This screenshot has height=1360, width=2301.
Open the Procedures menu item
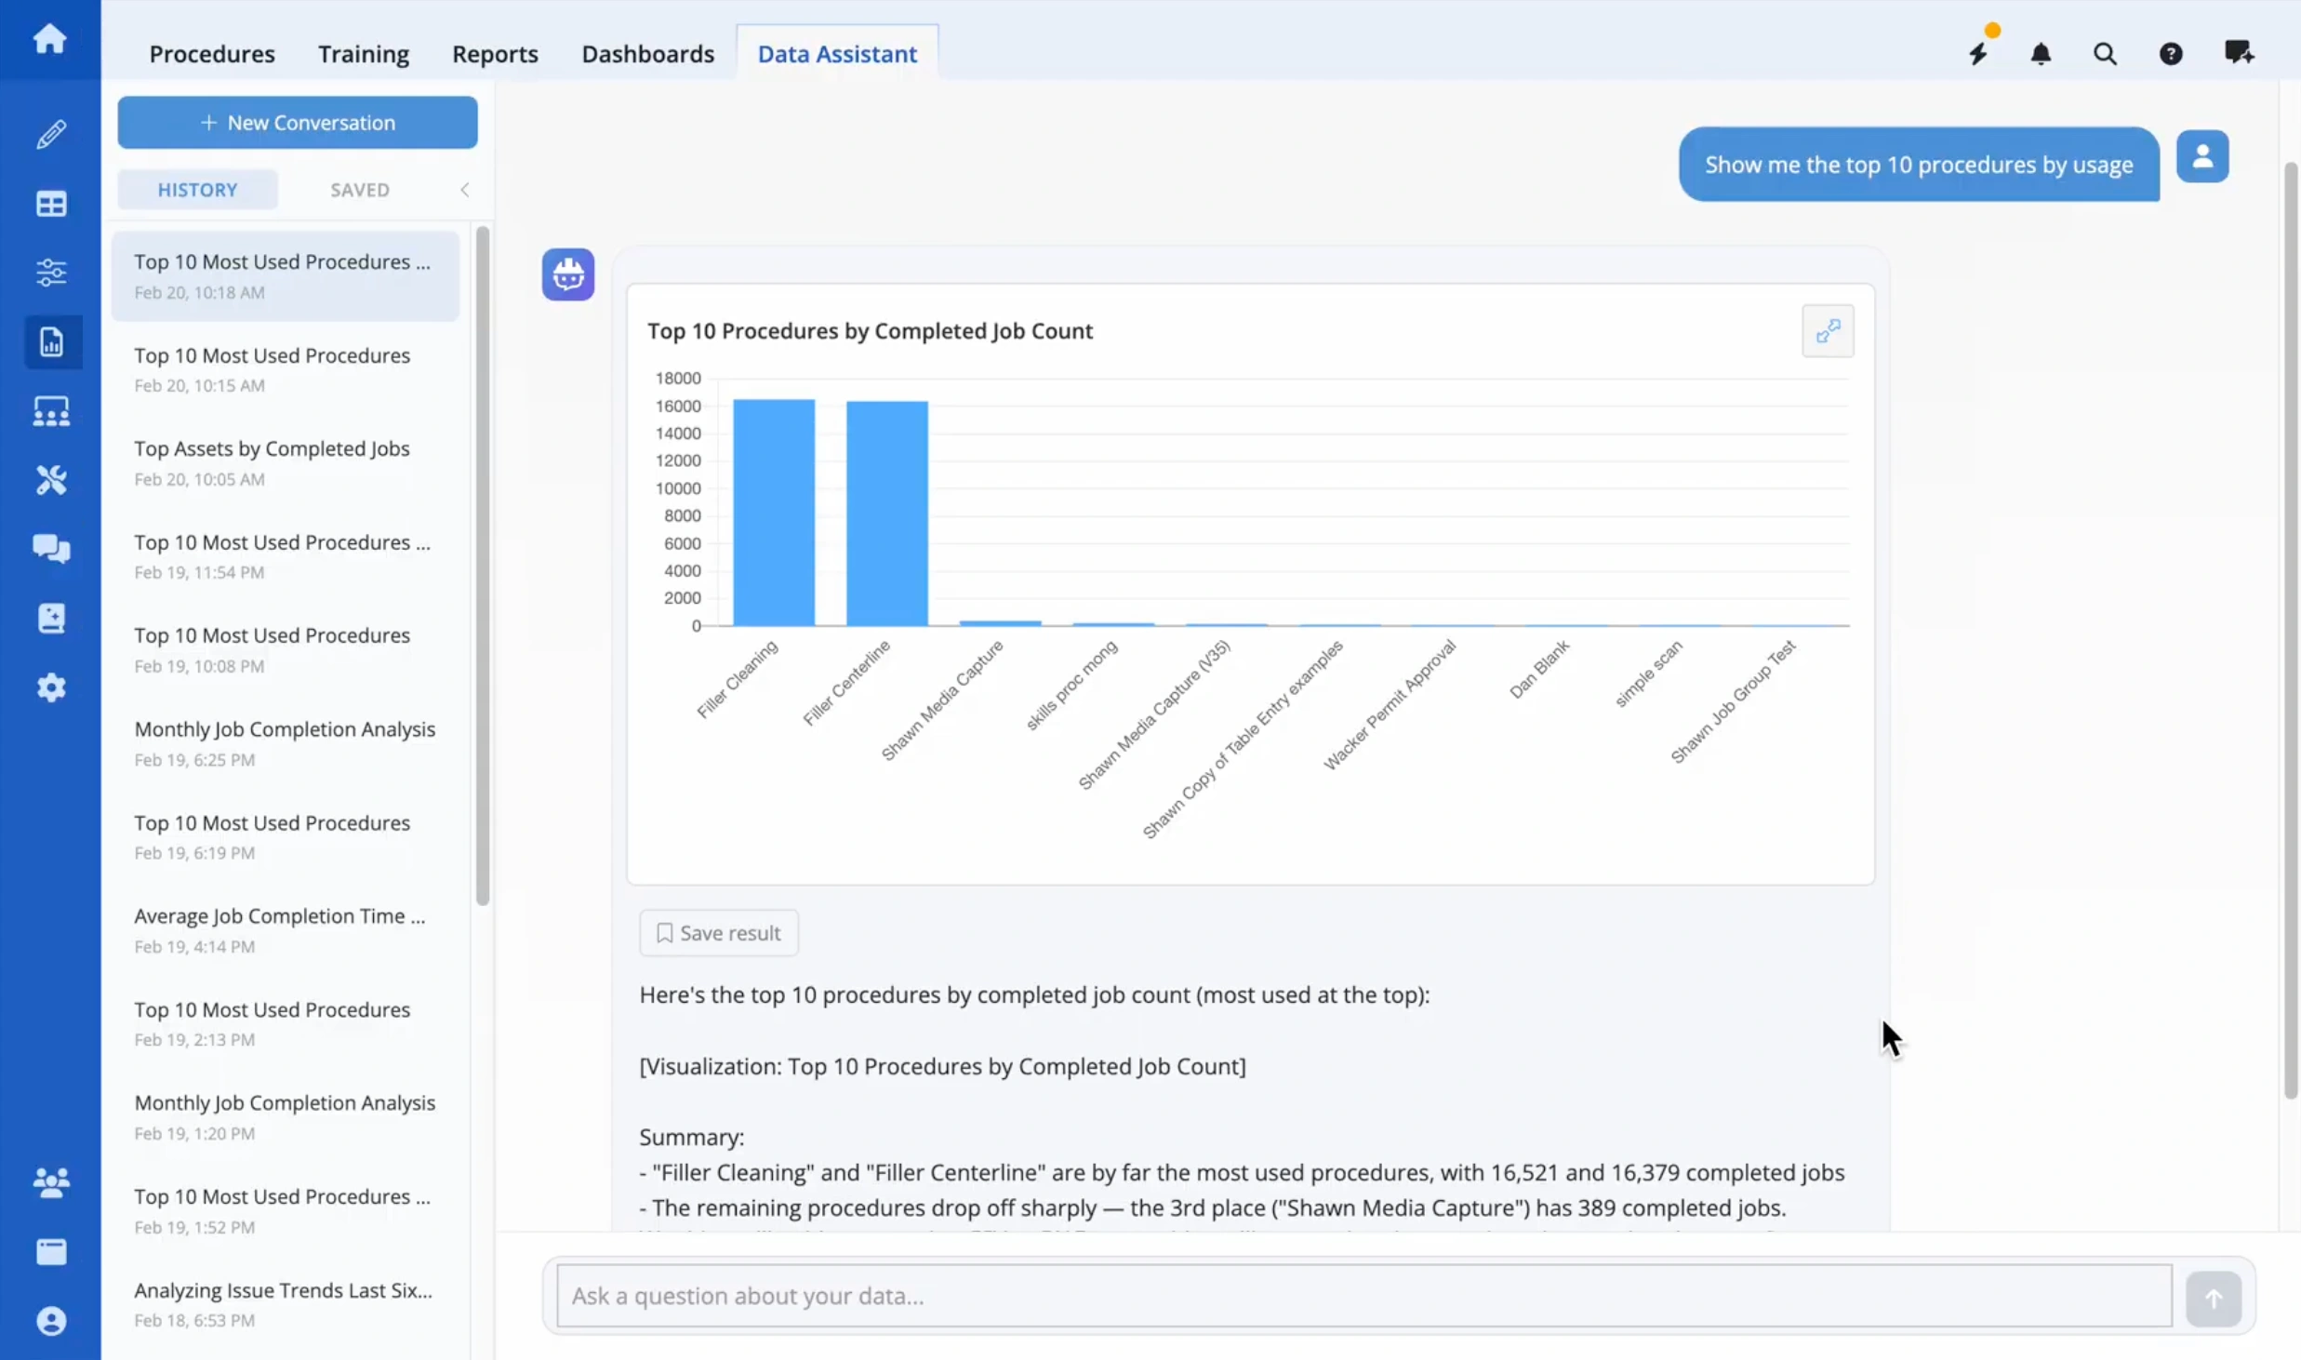pyautogui.click(x=212, y=54)
